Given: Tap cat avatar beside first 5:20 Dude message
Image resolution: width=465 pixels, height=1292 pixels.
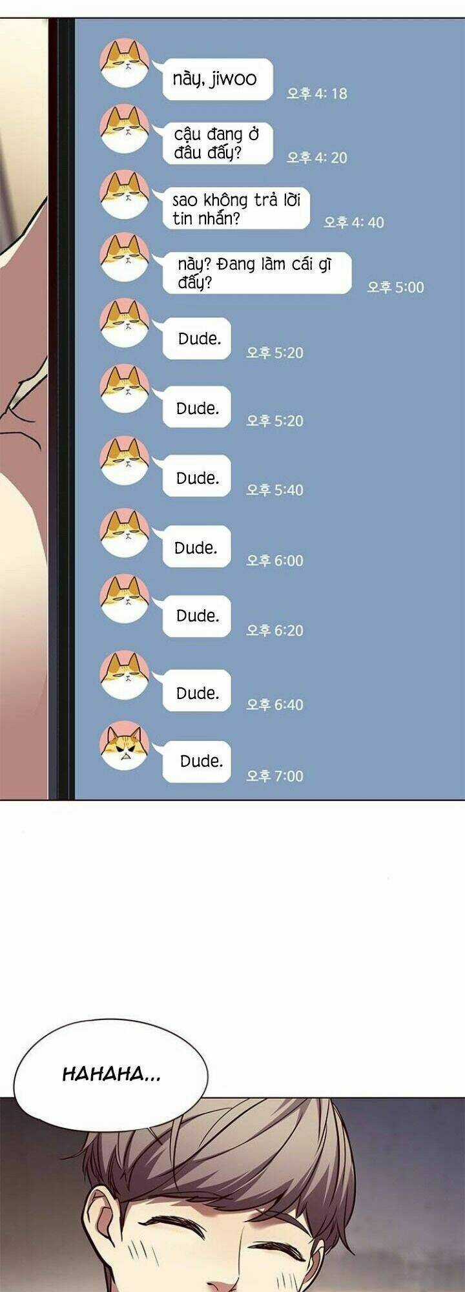Looking at the screenshot, I should click(x=125, y=323).
